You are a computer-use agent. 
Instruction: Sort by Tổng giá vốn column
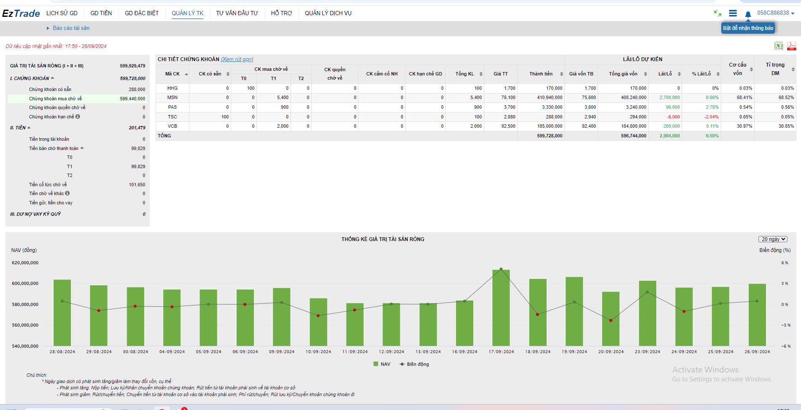click(x=645, y=74)
